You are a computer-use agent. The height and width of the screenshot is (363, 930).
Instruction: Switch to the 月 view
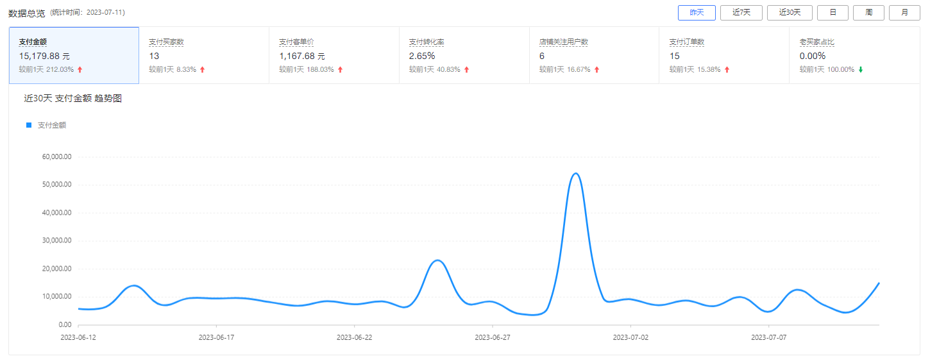click(x=904, y=13)
